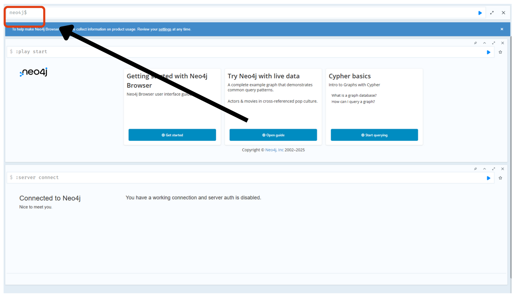Screen dimensions: 516x297
Task: Click 'Intro to Graphs with Cypher' subtitle
Action: click(354, 85)
